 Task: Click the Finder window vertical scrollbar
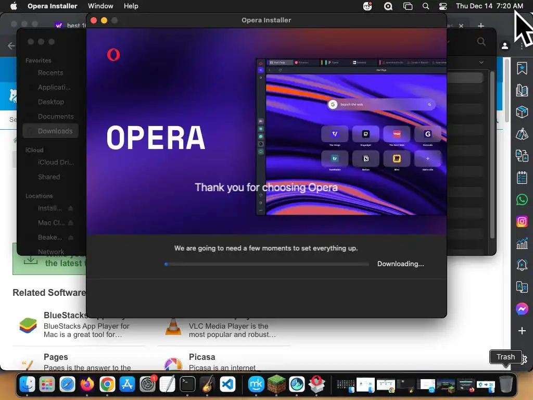(492, 155)
